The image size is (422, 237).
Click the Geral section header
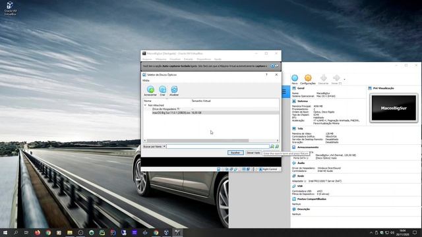click(301, 88)
